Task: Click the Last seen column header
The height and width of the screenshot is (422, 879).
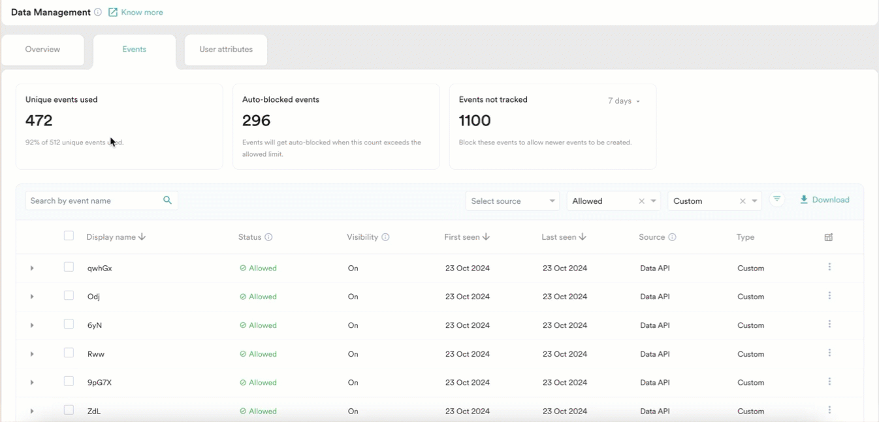Action: point(558,237)
